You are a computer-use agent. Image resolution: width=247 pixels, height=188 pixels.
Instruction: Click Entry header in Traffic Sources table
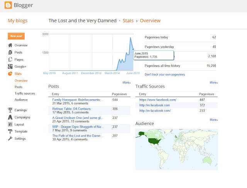[x=142, y=94]
